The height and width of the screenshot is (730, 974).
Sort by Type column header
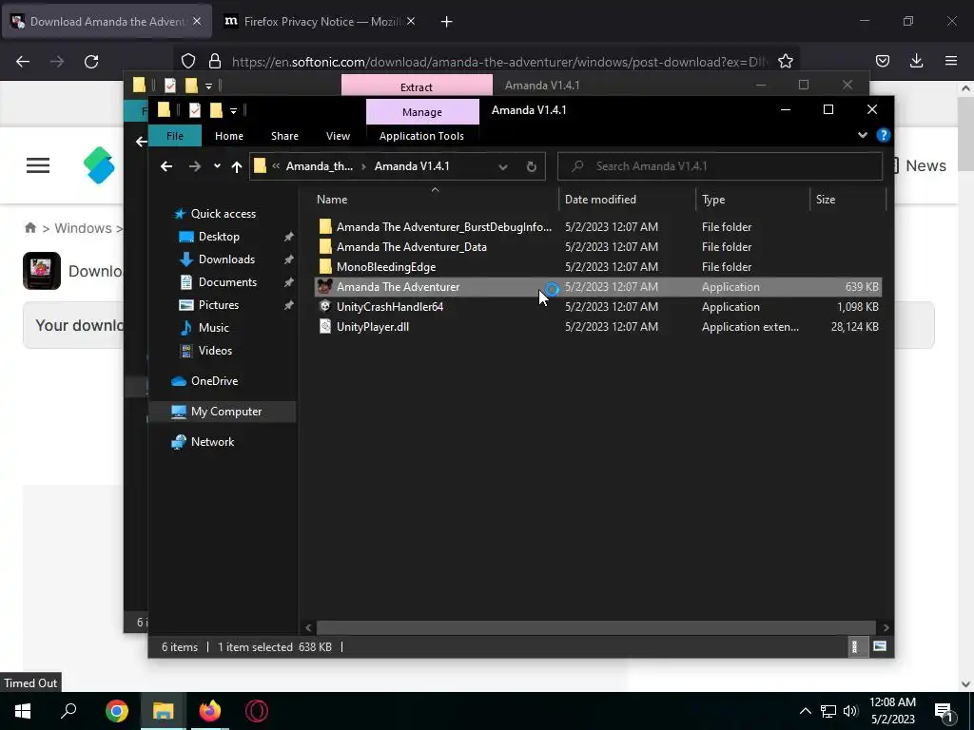pos(713,200)
